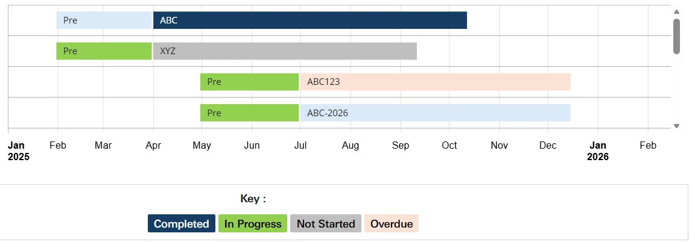Screen dimensions: 692x242
Task: Click the Jan 2026 axis label
Action: click(x=597, y=151)
